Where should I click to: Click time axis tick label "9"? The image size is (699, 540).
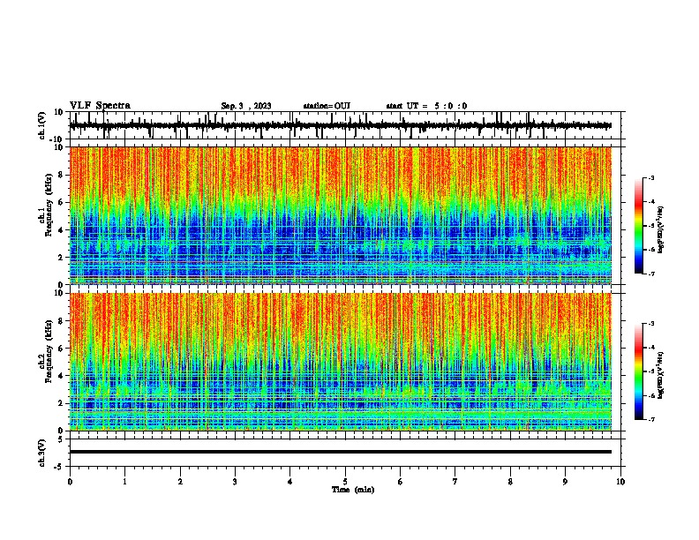click(x=565, y=482)
